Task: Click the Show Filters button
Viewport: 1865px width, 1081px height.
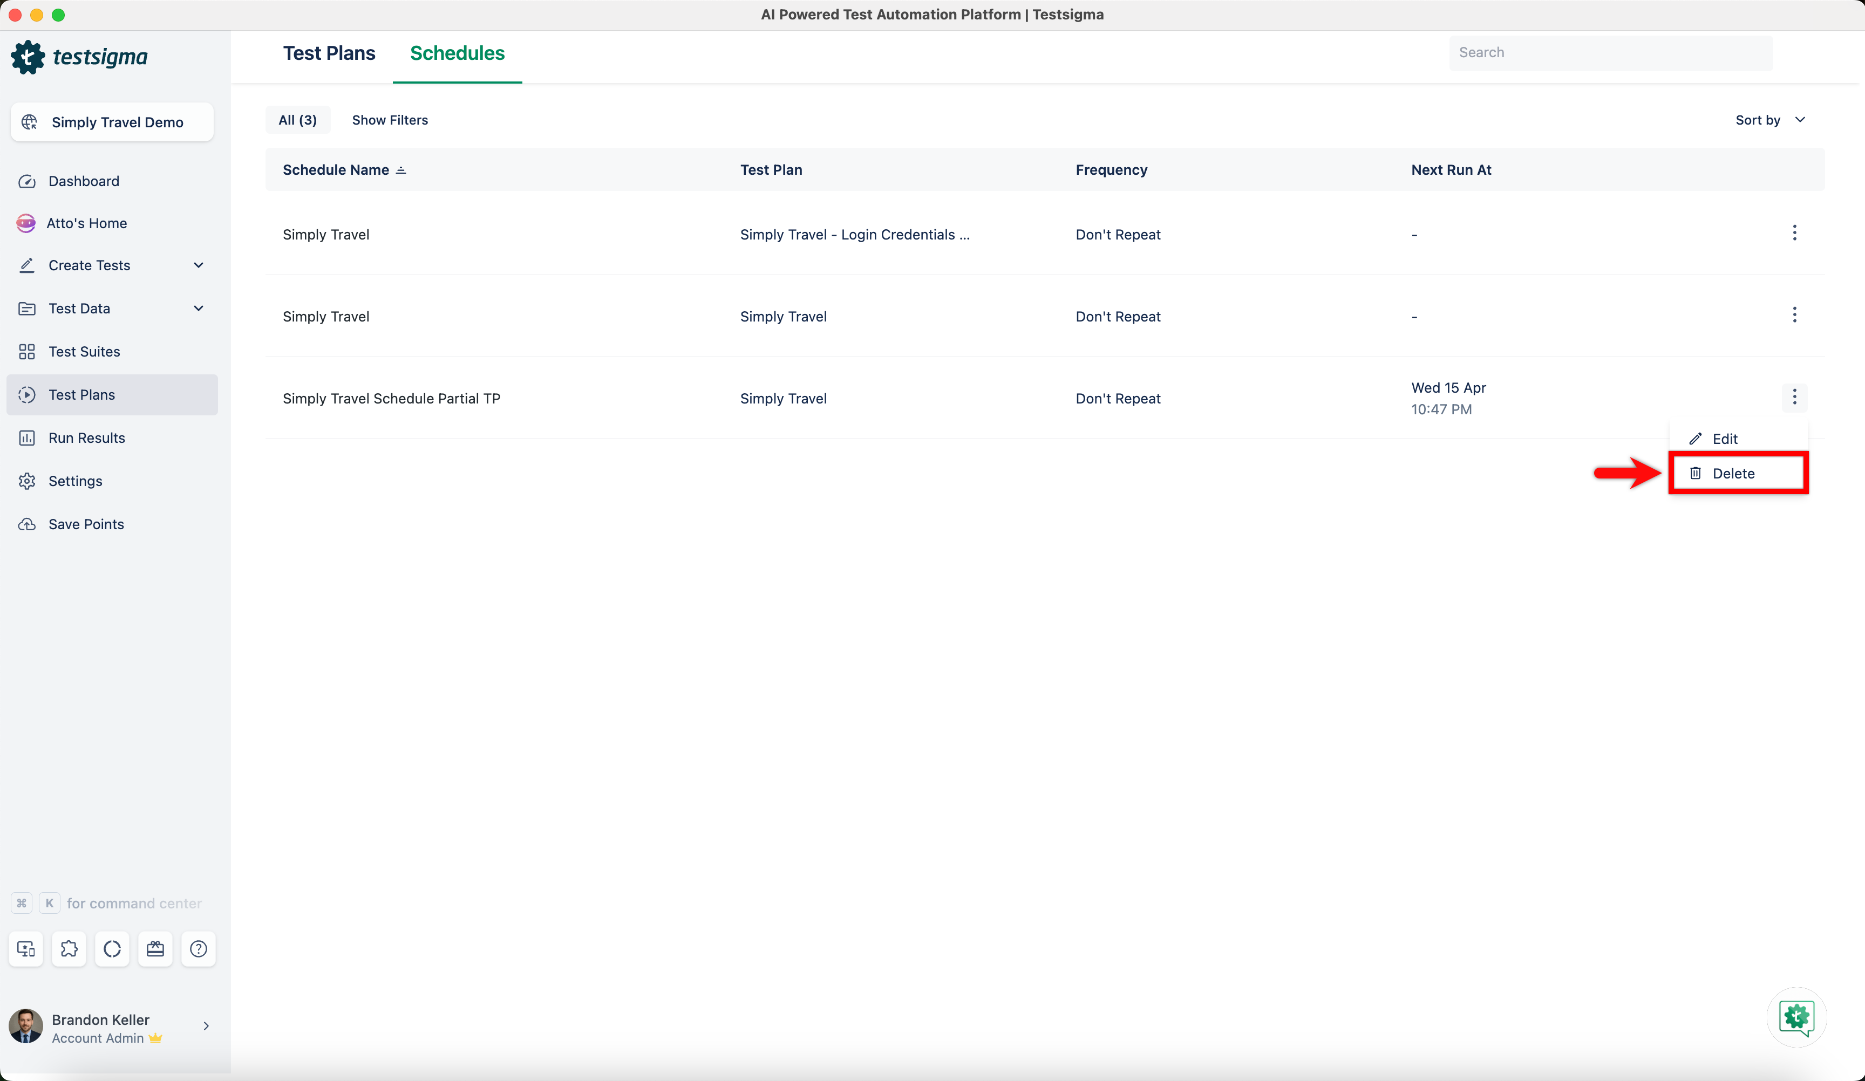Action: [x=390, y=120]
